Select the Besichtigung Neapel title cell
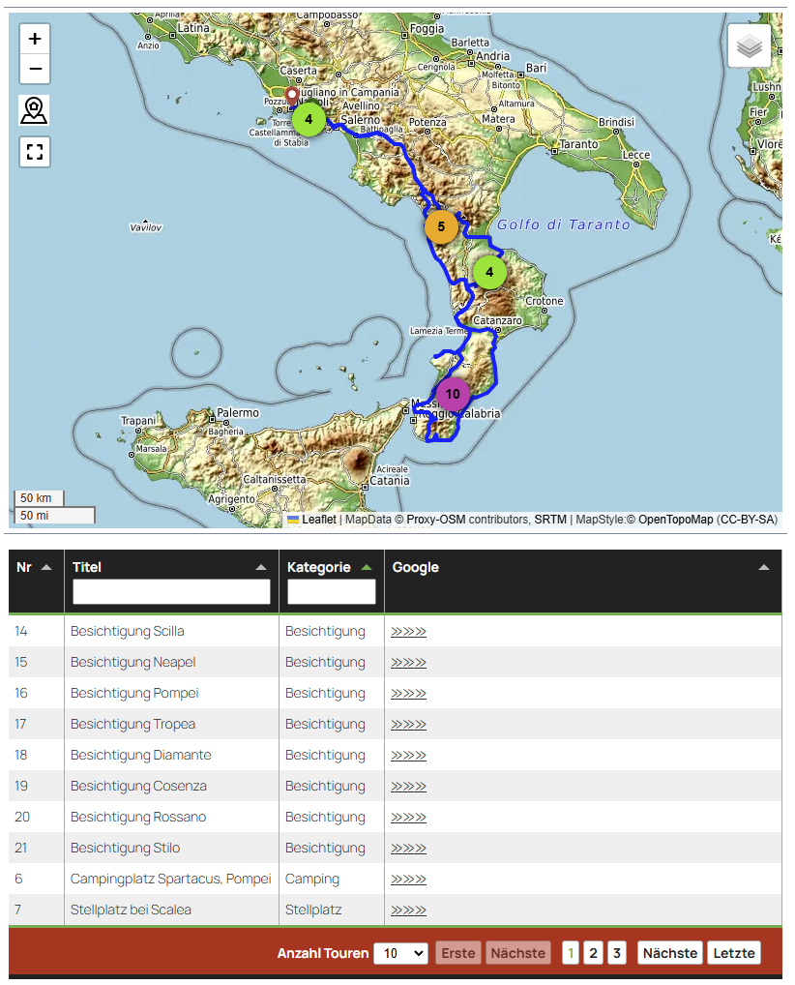This screenshot has height=985, width=795. (171, 662)
